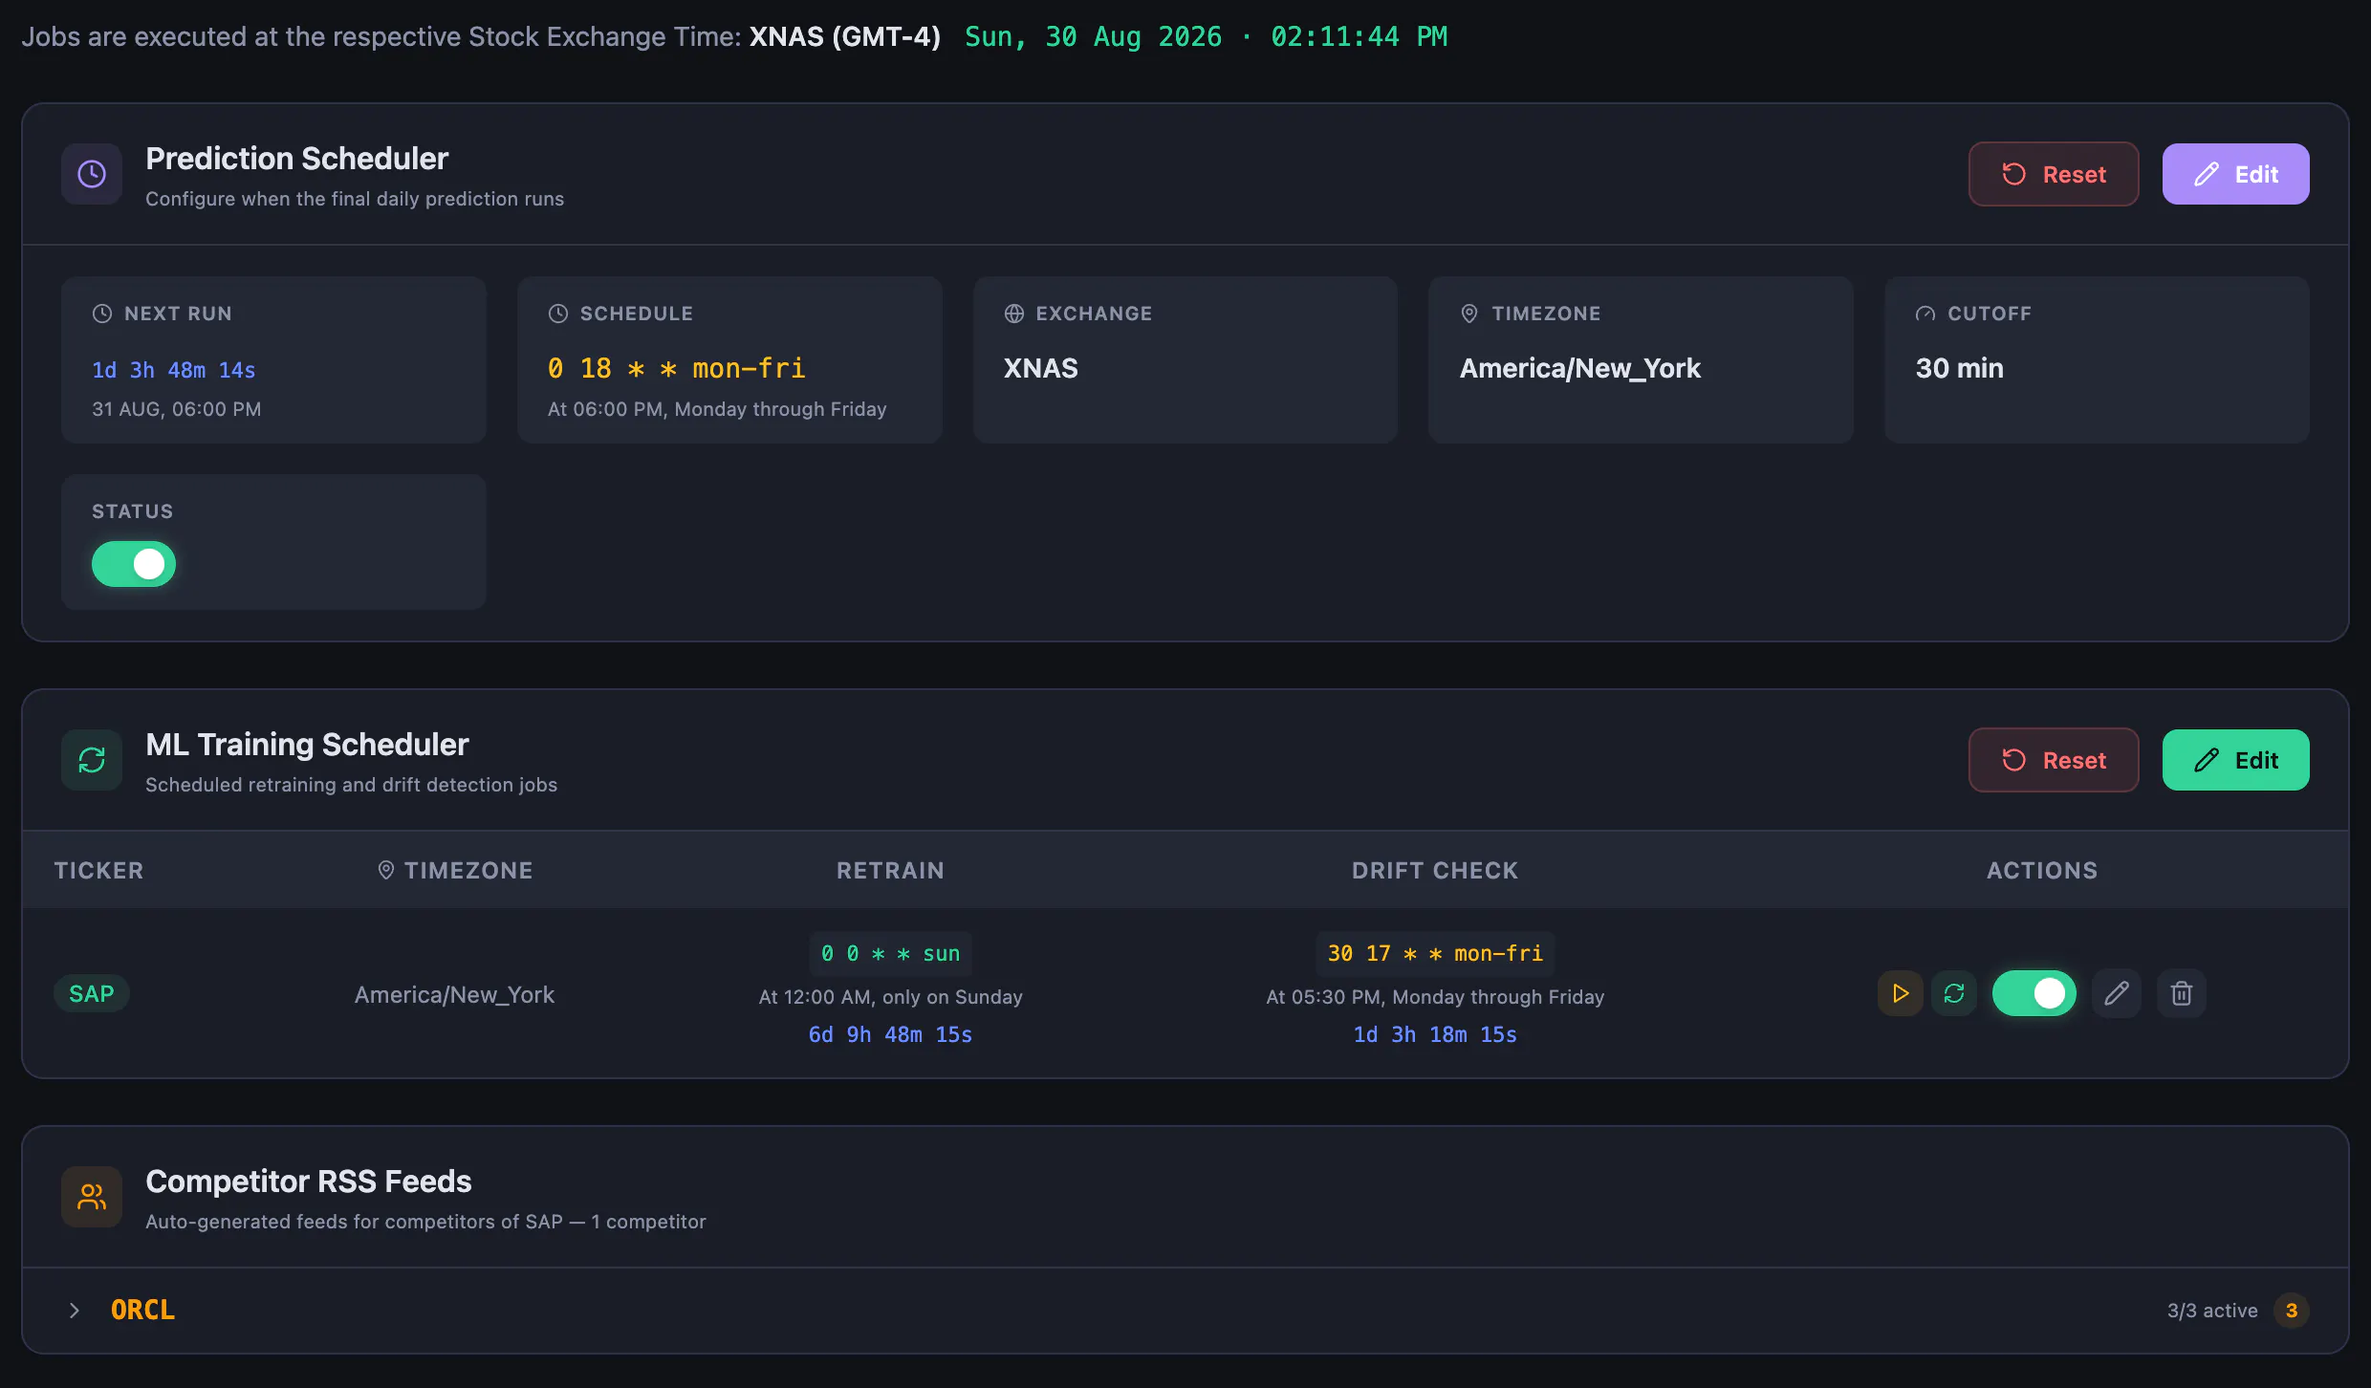This screenshot has height=1388, width=2371.
Task: Click the 3/3 active count badge
Action: click(x=2291, y=1311)
